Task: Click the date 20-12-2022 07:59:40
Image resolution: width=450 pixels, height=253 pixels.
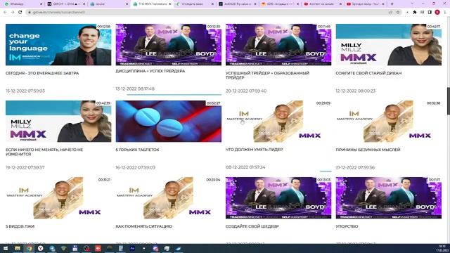Action: pyautogui.click(x=246, y=91)
